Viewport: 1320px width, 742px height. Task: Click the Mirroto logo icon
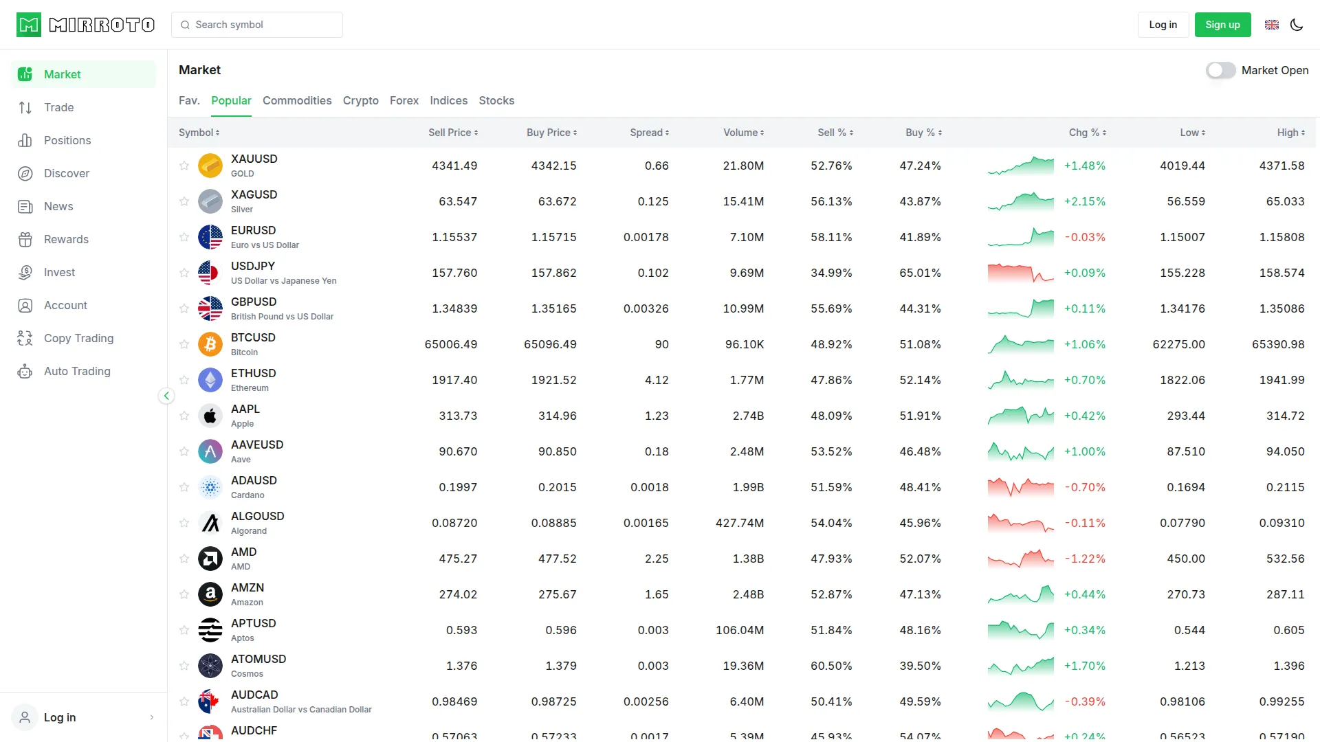coord(29,25)
